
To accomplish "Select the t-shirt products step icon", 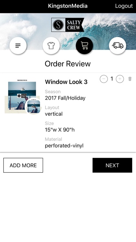I will point(51,46).
